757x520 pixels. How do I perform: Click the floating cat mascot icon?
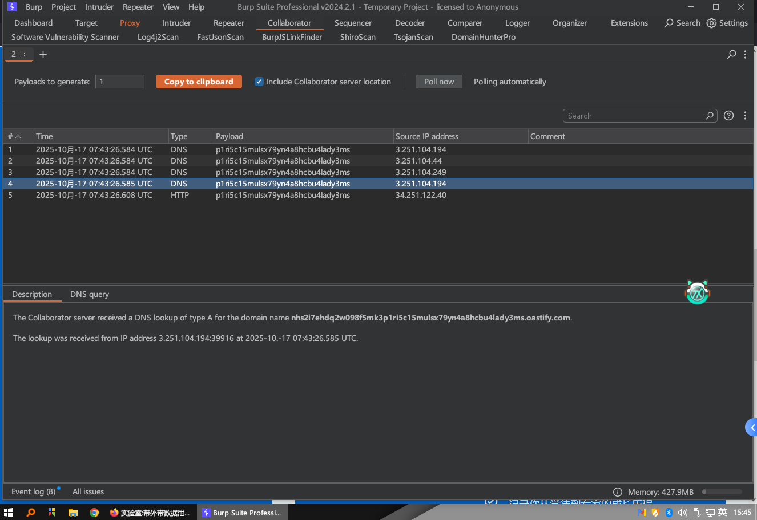(697, 292)
